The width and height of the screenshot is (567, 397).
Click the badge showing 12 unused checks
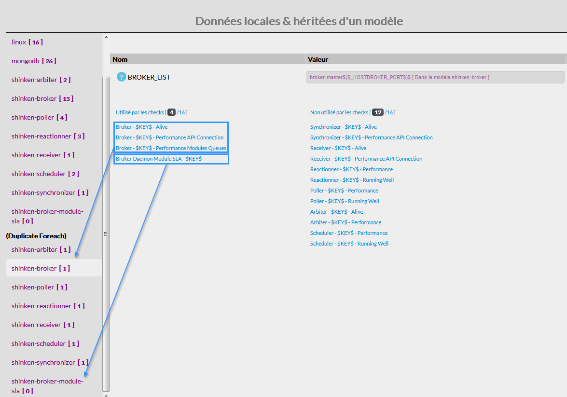coord(378,112)
